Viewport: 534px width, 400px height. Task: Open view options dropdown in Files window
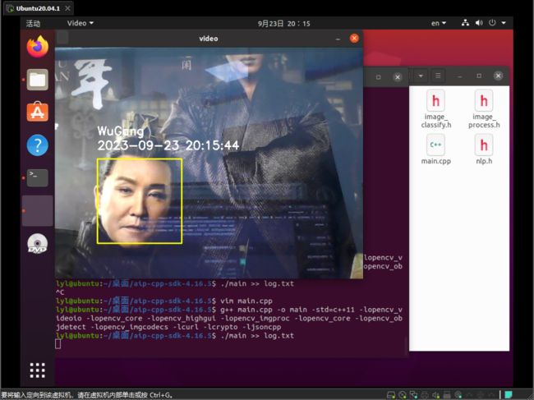(421, 76)
